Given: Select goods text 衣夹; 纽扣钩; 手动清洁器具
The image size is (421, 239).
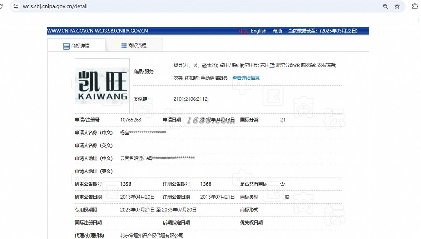Looking at the screenshot, I should [x=200, y=78].
